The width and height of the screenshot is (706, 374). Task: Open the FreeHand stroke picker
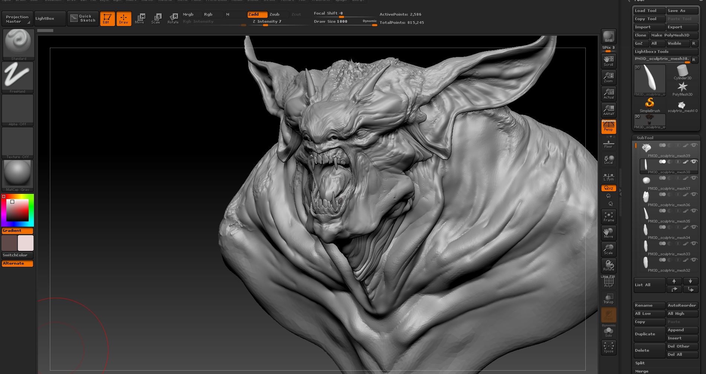18,77
